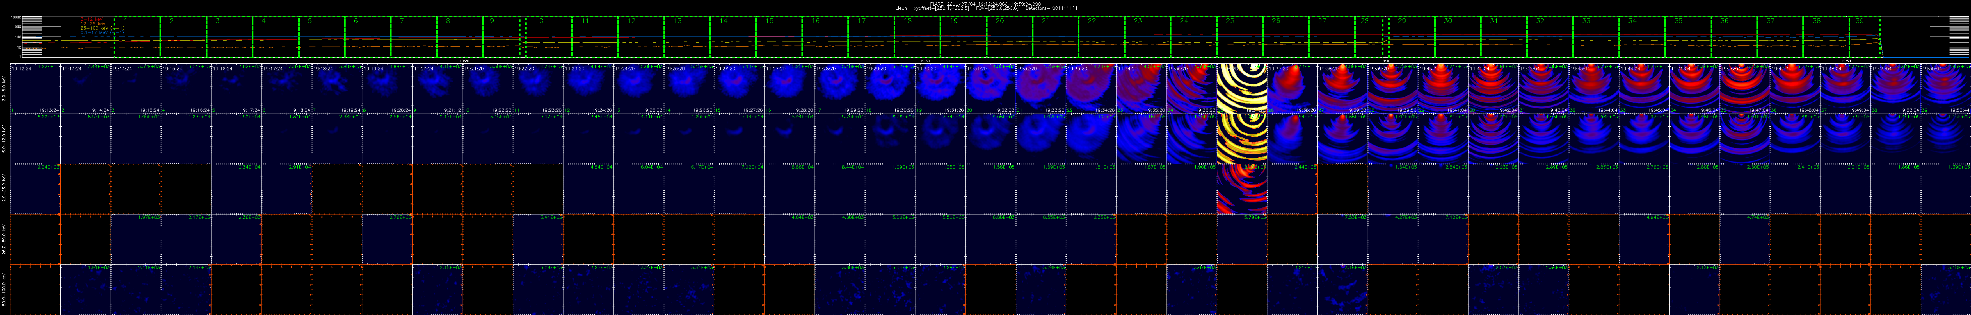Select time interval 37 on the lightcurve
Image resolution: width=1971 pixels, height=315 pixels.
[x=1781, y=37]
